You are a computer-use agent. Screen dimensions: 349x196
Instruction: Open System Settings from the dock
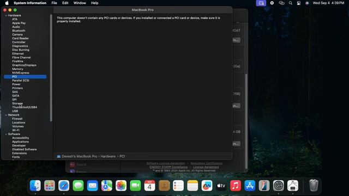coord(279,185)
